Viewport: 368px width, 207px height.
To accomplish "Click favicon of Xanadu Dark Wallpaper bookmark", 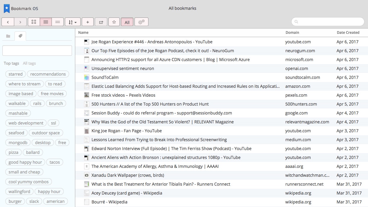I will [87, 175].
